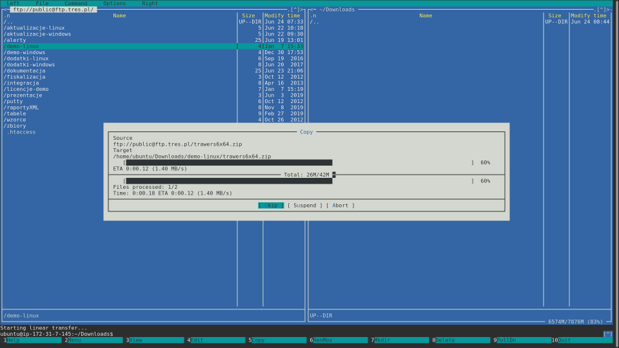Click the 2 Menu function key
Image resolution: width=619 pixels, height=348 pixels.
pos(93,340)
